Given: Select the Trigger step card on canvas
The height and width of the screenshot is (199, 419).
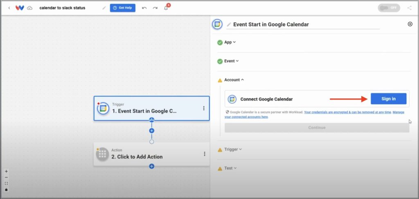Looking at the screenshot, I should point(151,108).
